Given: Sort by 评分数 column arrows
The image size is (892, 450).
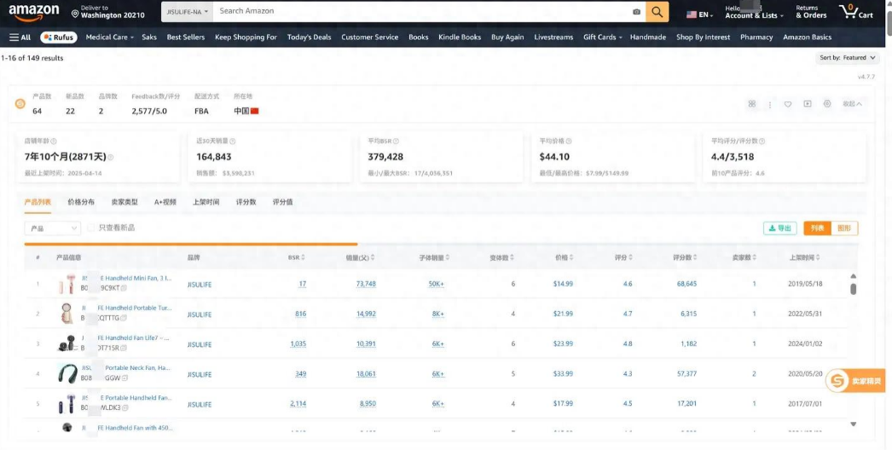Looking at the screenshot, I should click(695, 257).
